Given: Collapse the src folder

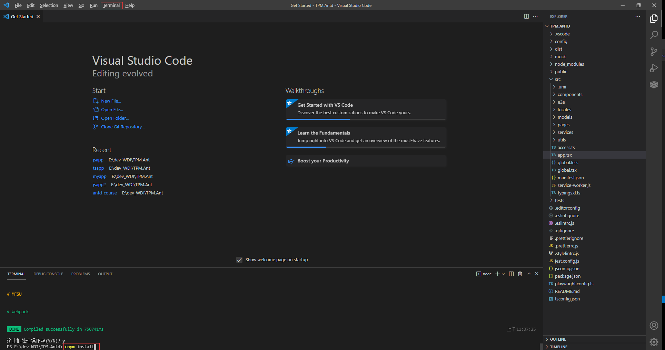Looking at the screenshot, I should 594,79.
